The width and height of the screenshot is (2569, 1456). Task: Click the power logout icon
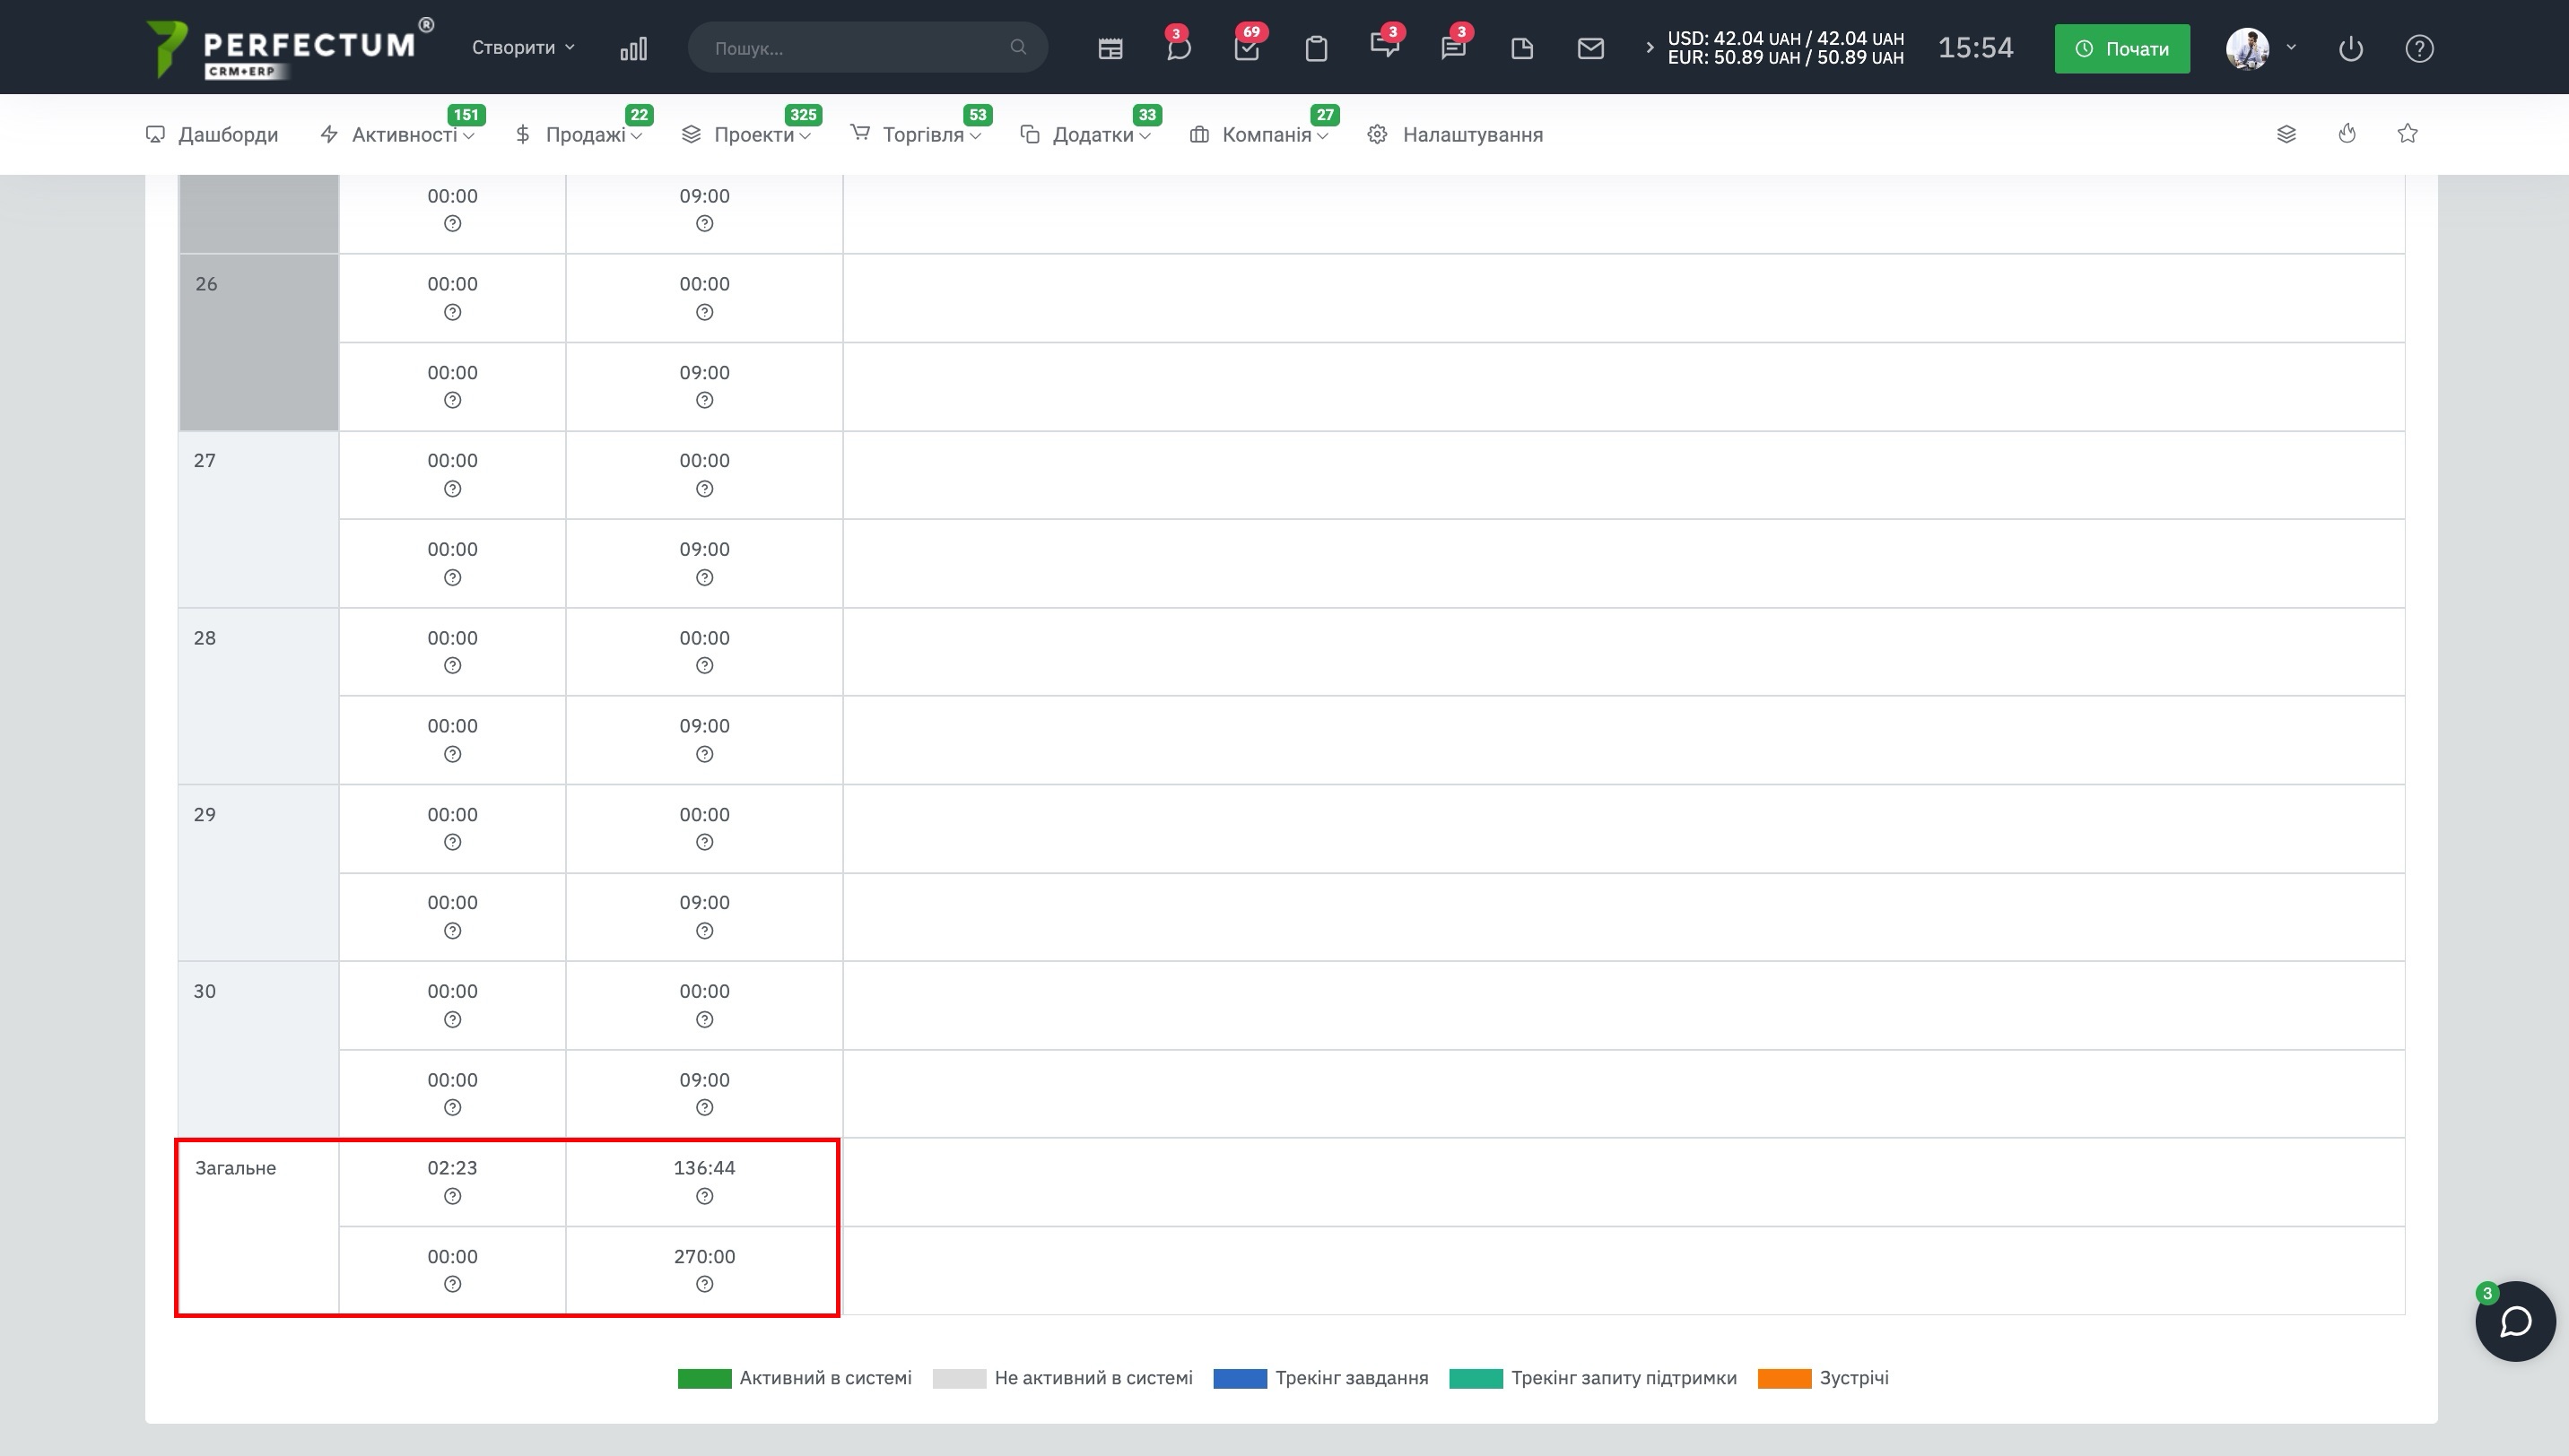point(2350,48)
